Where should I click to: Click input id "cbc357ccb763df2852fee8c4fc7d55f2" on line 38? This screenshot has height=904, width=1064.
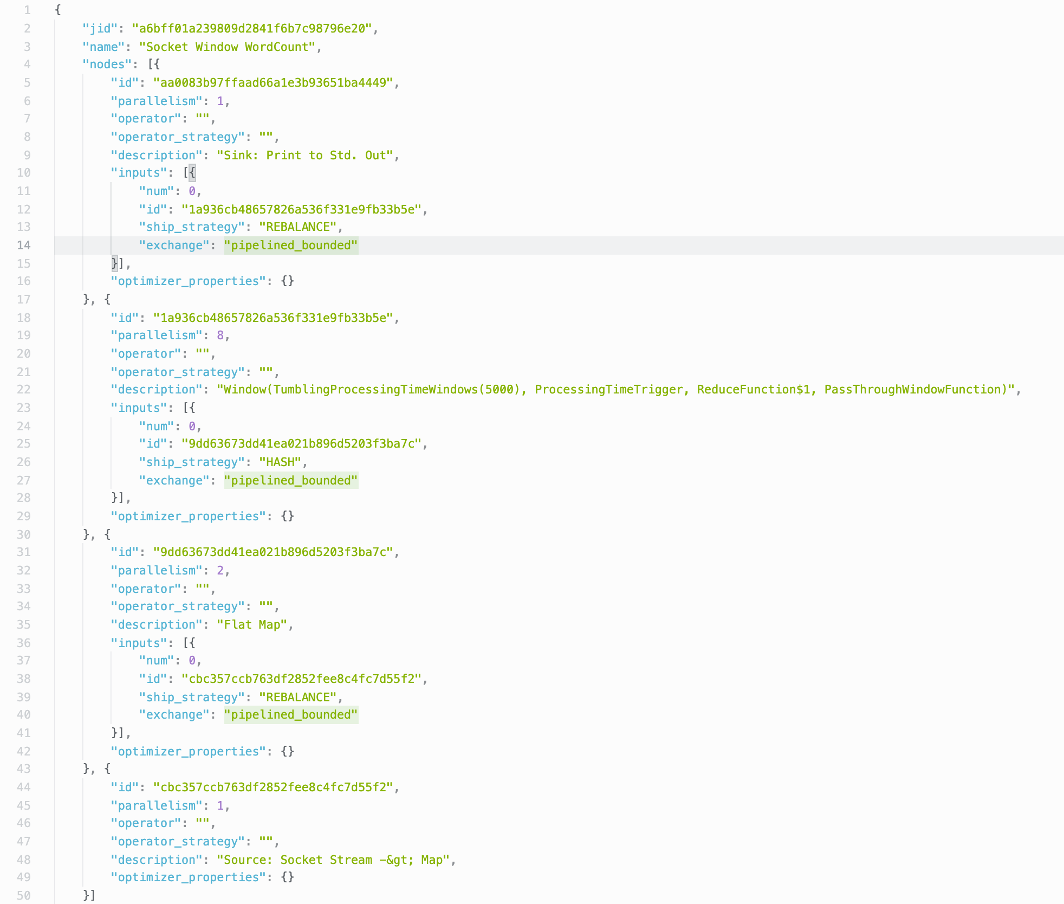[301, 679]
